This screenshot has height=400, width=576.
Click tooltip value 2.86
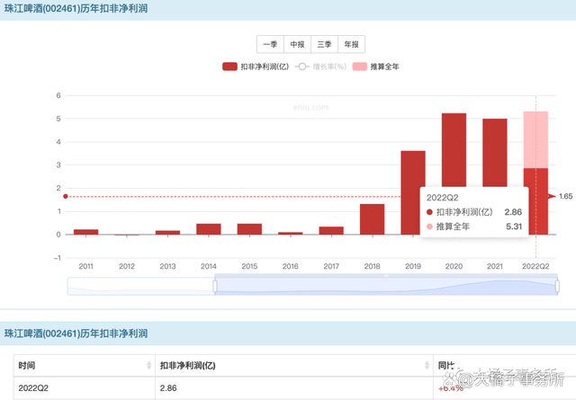513,212
